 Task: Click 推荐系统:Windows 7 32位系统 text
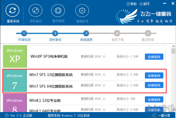tap(68, 115)
